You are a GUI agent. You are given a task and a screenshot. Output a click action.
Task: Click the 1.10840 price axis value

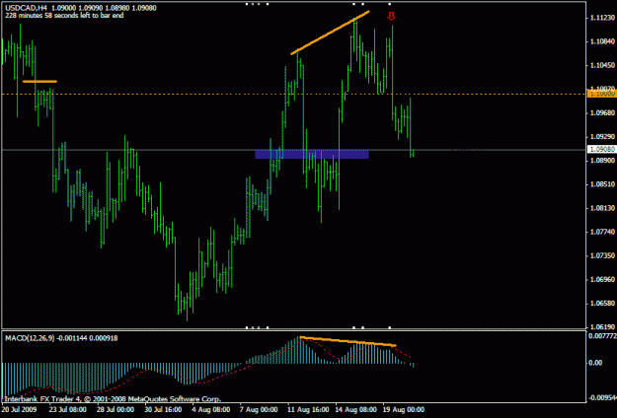click(x=602, y=41)
